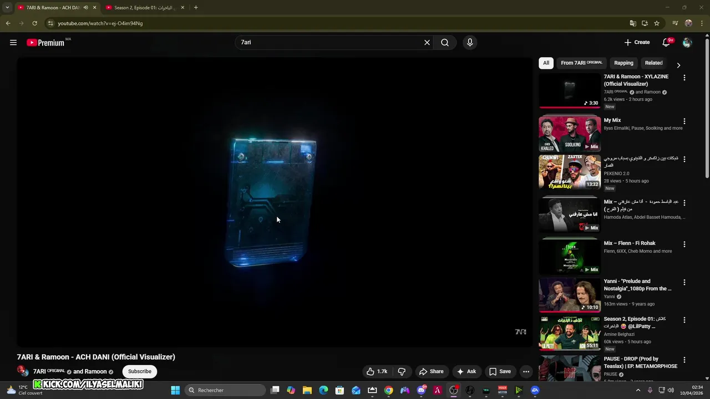Image resolution: width=710 pixels, height=399 pixels.
Task: Open Microsoft Edge from the taskbar
Action: pos(323,390)
